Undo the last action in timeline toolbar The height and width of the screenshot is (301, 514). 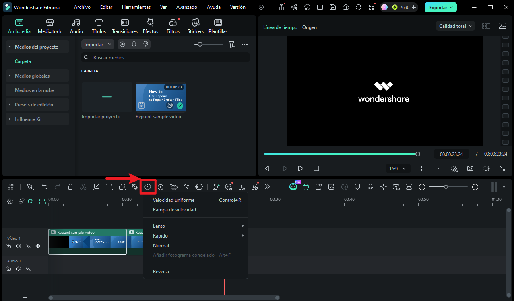(x=45, y=187)
